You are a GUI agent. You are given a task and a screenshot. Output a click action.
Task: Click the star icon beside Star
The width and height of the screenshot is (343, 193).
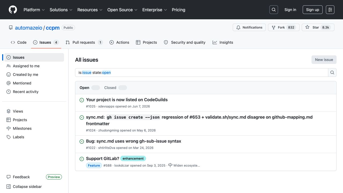tap(307, 27)
